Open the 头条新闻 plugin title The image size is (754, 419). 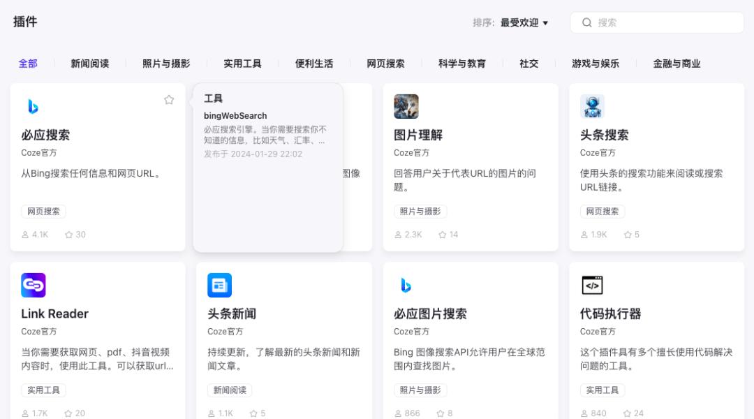231,314
